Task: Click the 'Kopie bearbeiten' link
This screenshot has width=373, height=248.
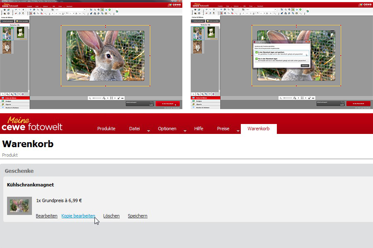Action: 78,216
